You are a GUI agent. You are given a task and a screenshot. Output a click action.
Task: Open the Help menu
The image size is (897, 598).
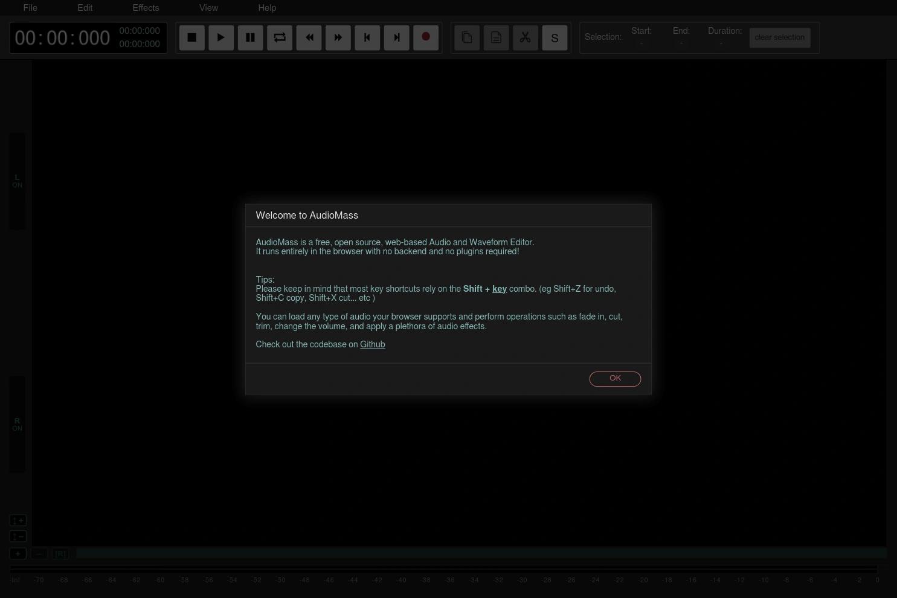pyautogui.click(x=267, y=8)
